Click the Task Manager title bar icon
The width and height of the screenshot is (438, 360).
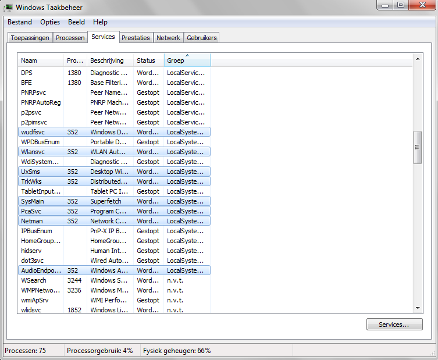pos(8,7)
